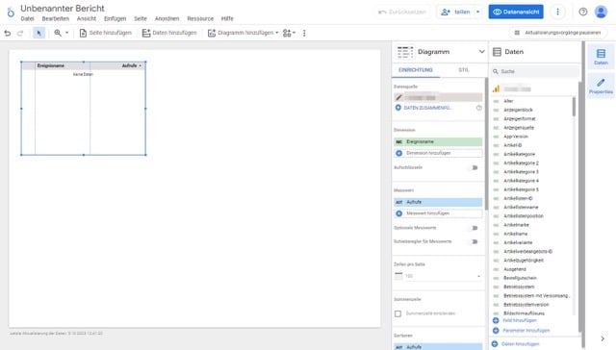
Task: Click the Suche field in Daten panel
Action: pyautogui.click(x=535, y=71)
